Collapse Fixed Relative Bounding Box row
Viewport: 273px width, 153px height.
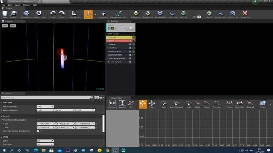click(x=2, y=120)
